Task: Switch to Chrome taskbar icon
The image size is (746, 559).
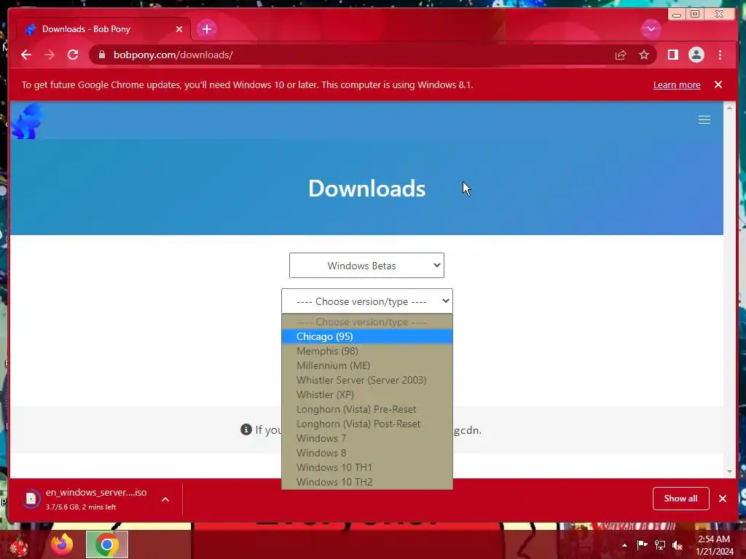Action: tap(107, 544)
